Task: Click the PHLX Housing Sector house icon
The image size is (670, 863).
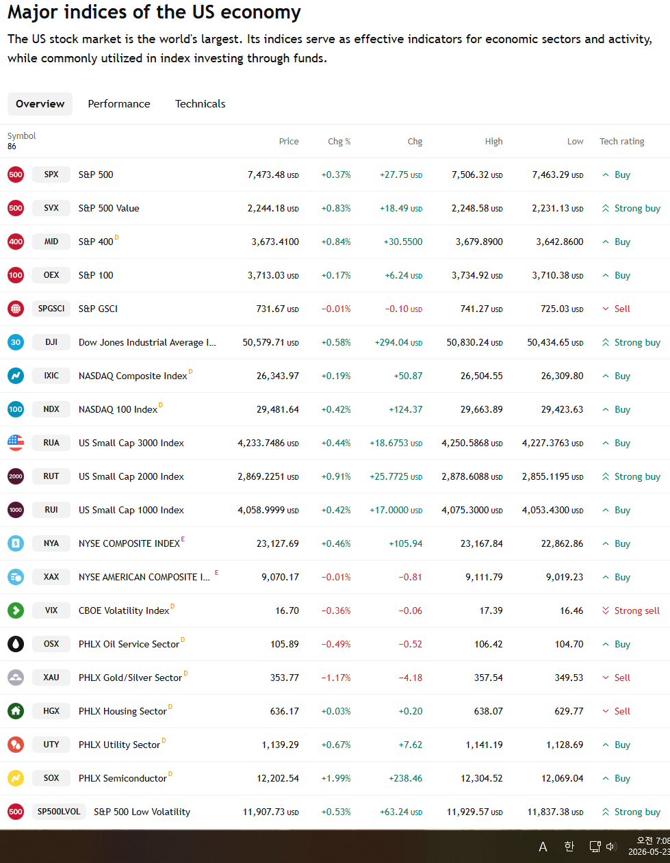Action: [16, 711]
